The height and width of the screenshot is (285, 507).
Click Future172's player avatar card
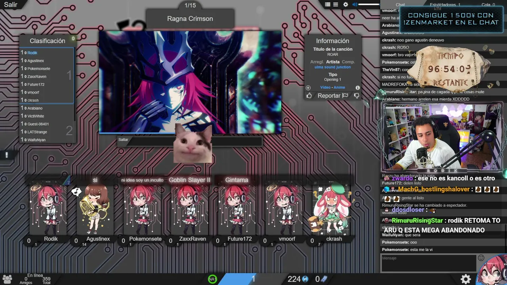(237, 210)
